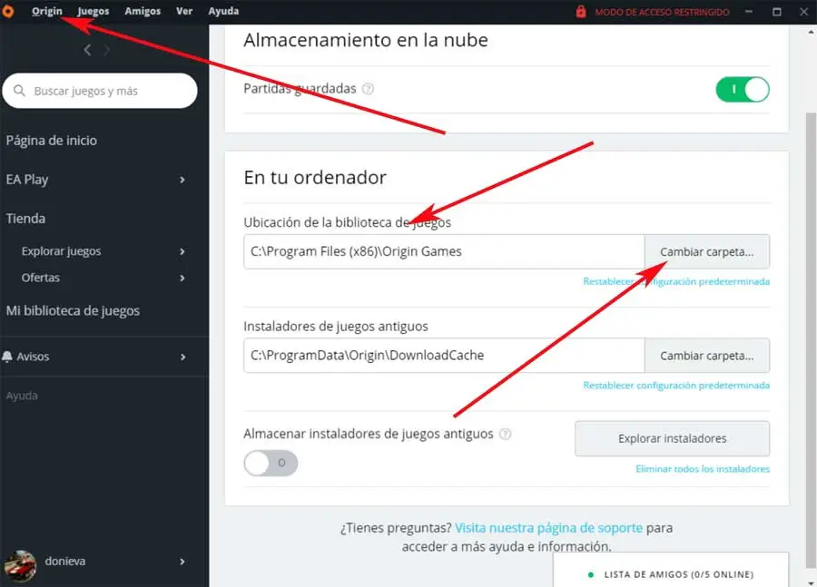Restore default for game library location

coord(676,281)
